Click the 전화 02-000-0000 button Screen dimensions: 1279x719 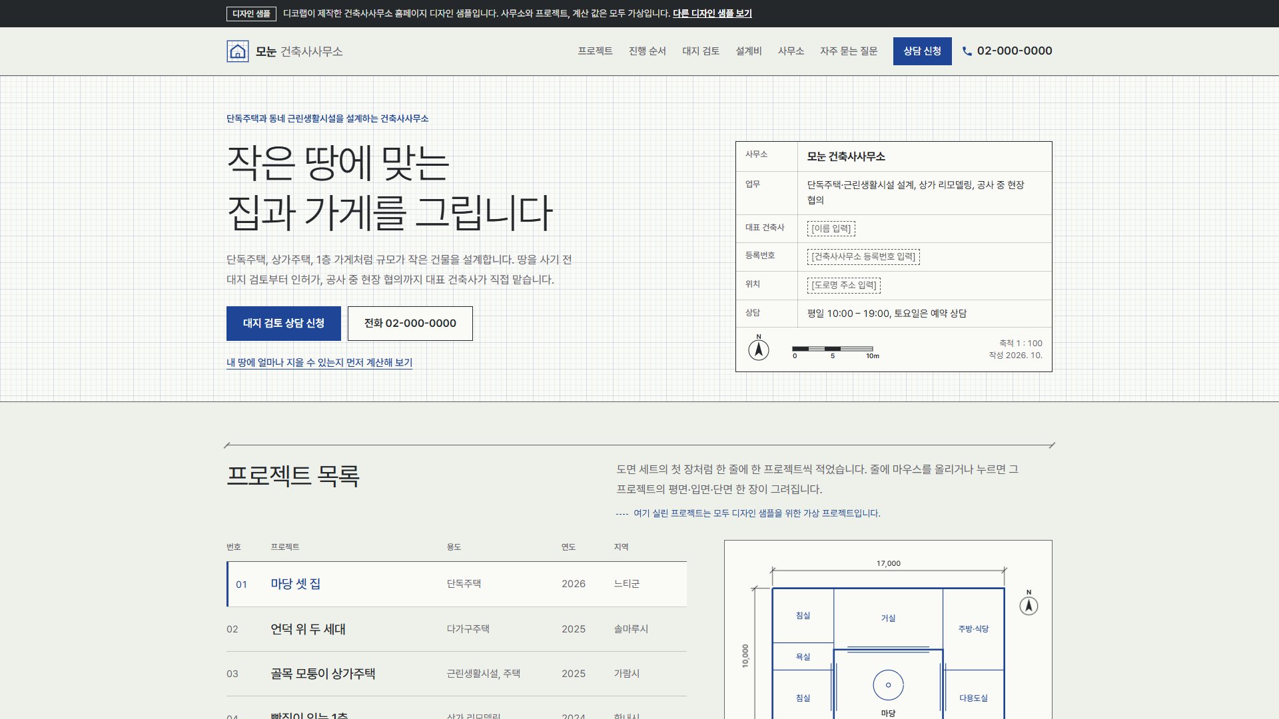click(x=410, y=324)
